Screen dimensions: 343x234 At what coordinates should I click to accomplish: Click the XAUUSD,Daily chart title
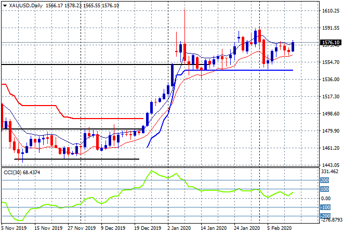26,6
